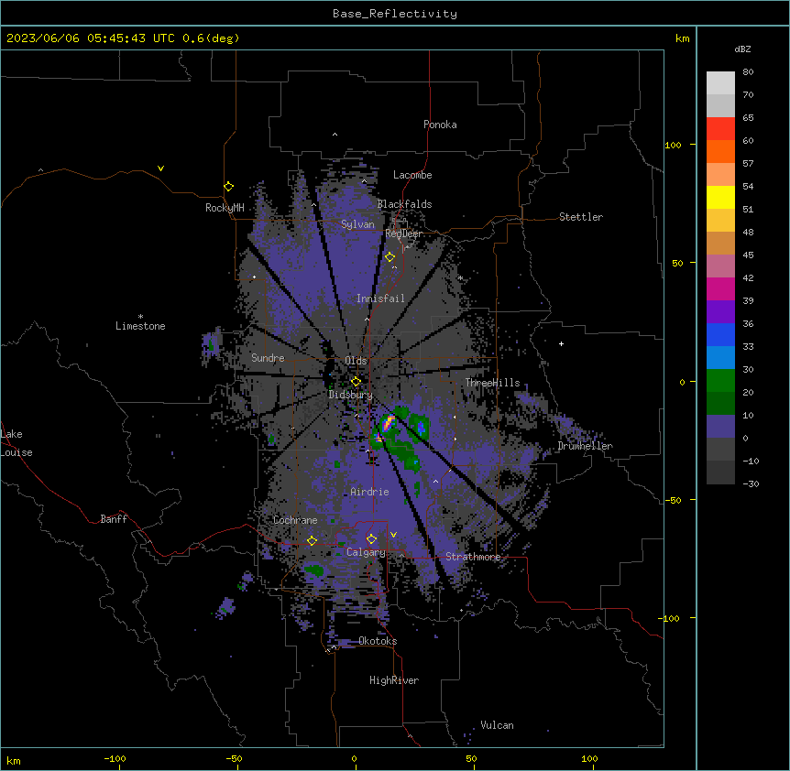Click the Base_Reflectivity title
790x771 pixels.
tap(395, 14)
